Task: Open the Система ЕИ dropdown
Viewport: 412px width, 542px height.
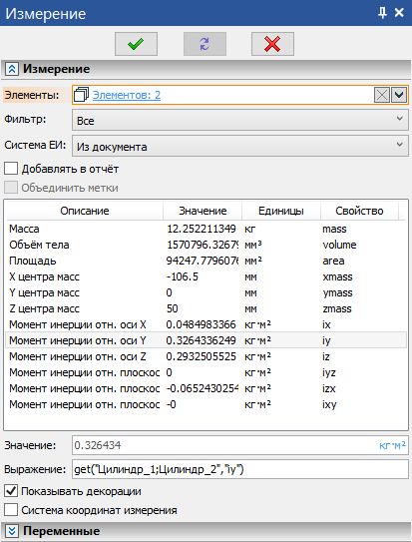Action: tap(240, 146)
